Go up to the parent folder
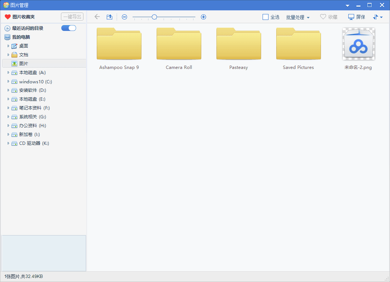This screenshot has width=390, height=282. click(109, 17)
